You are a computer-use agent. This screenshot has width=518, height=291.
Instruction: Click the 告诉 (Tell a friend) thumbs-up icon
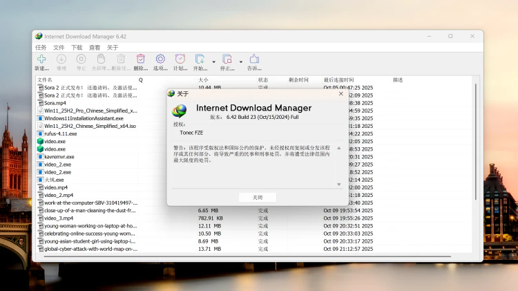(x=254, y=60)
